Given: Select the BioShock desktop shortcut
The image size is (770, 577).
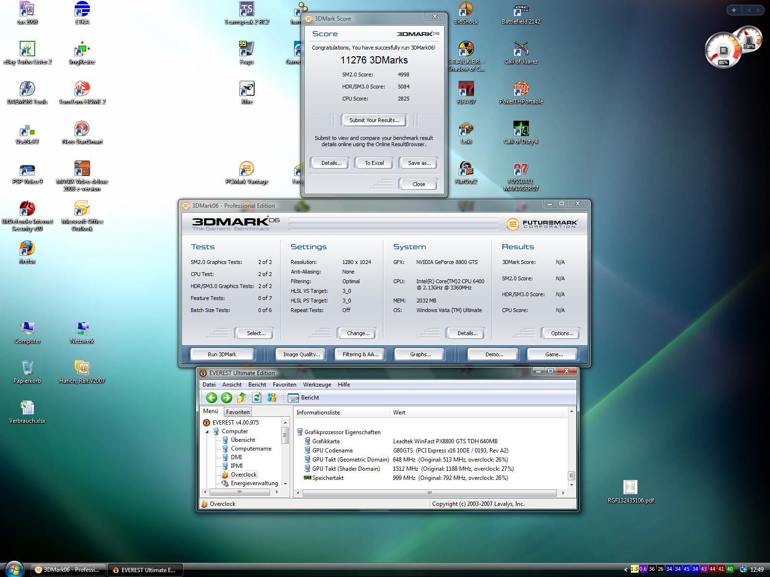Looking at the screenshot, I should pyautogui.click(x=466, y=13).
